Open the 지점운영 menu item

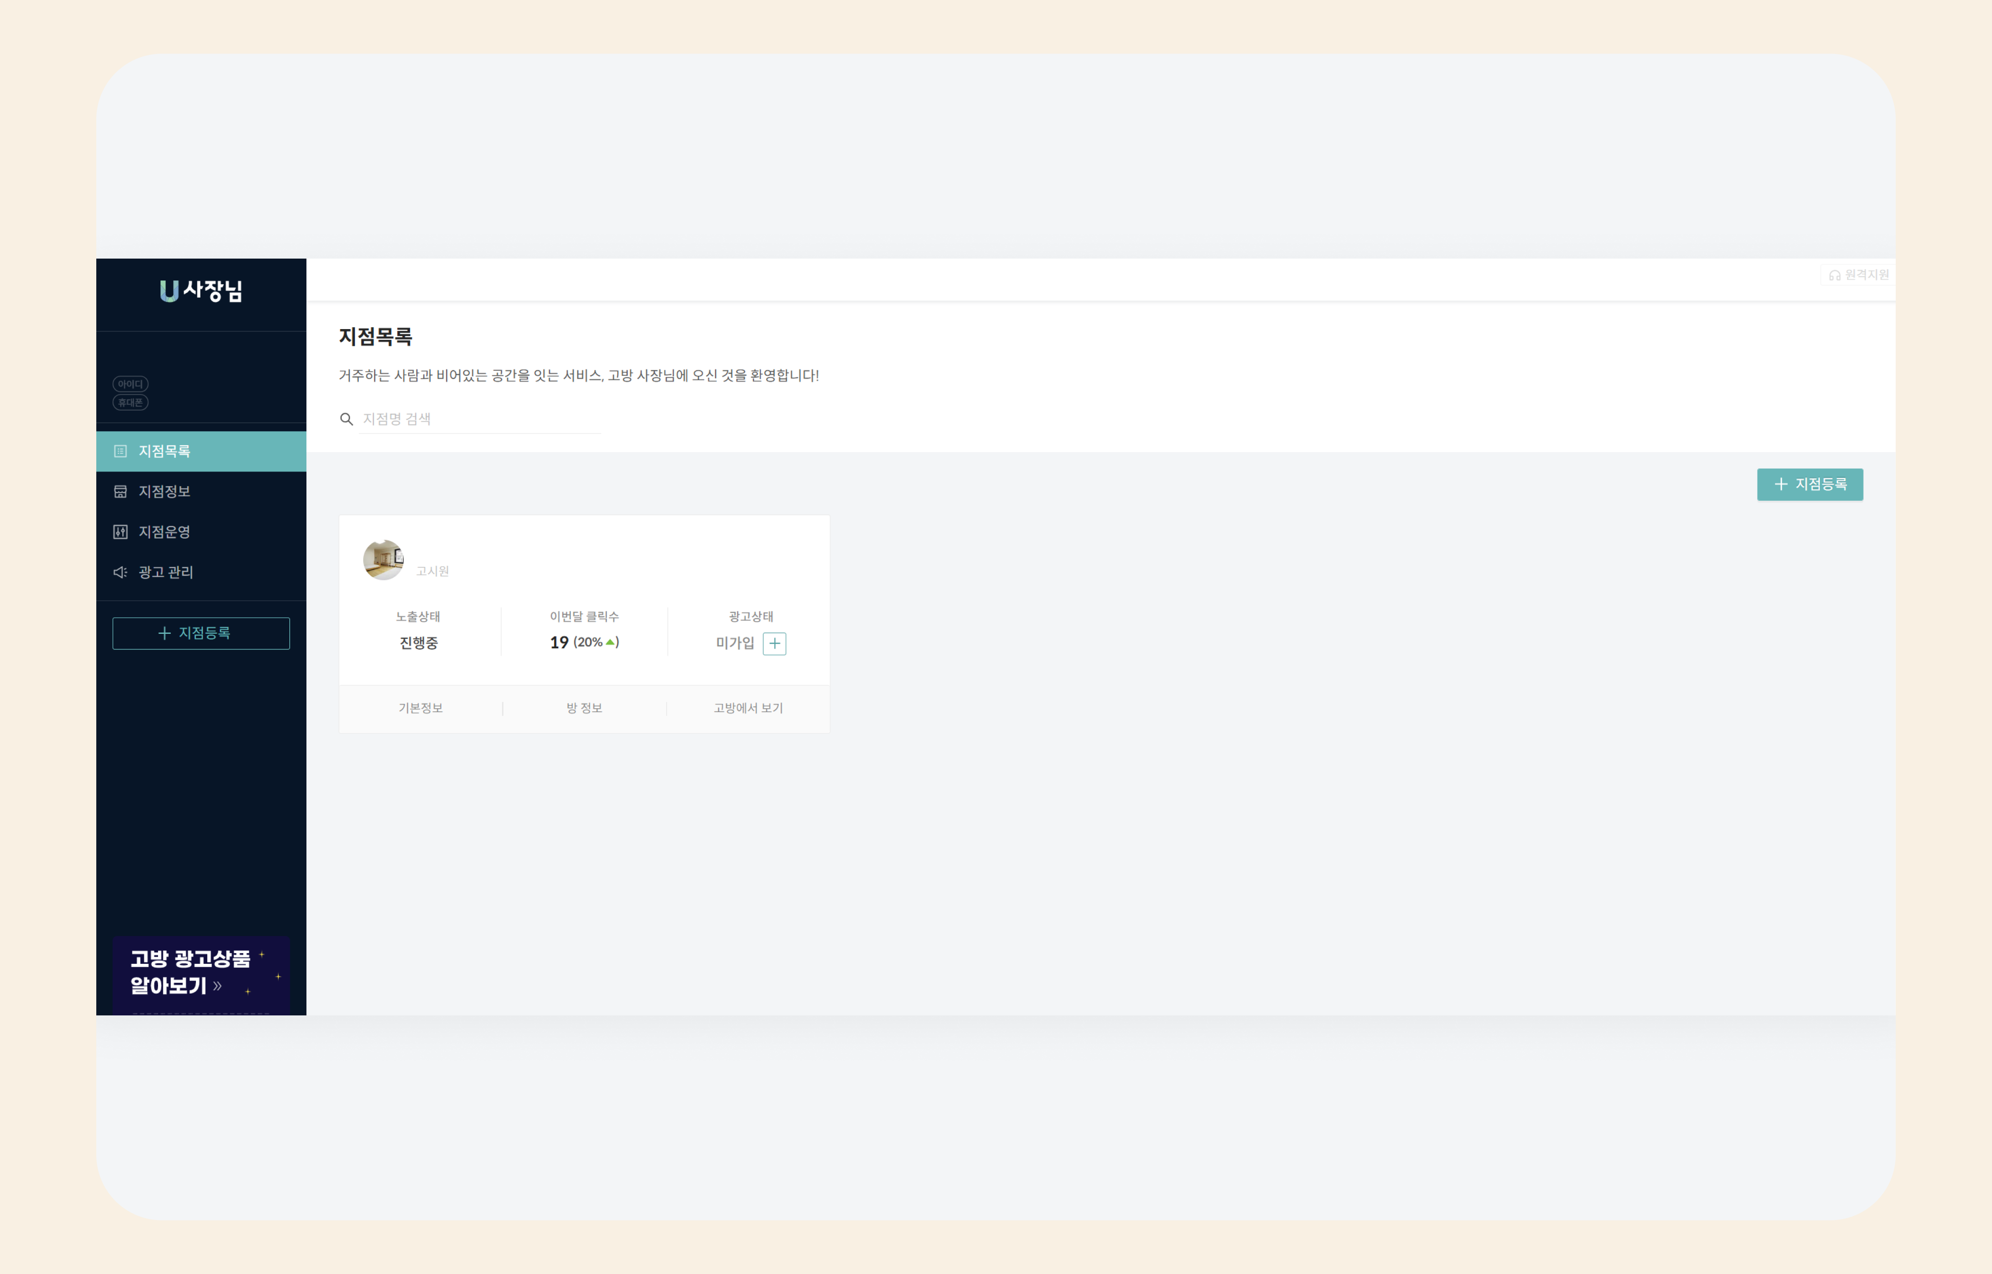[x=165, y=532]
